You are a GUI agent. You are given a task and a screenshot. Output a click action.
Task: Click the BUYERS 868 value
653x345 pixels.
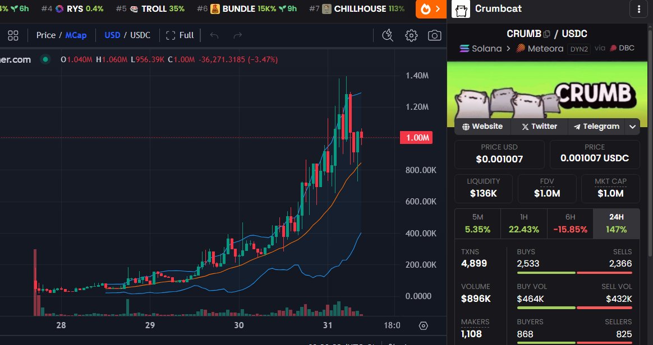click(x=525, y=334)
